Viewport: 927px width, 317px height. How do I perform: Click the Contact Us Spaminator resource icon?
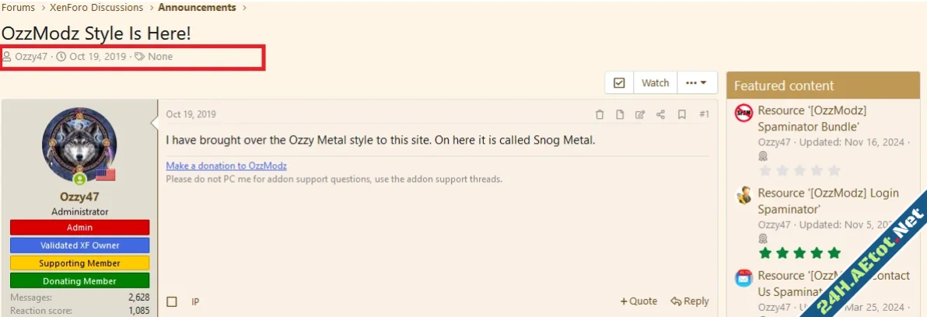[x=743, y=277]
